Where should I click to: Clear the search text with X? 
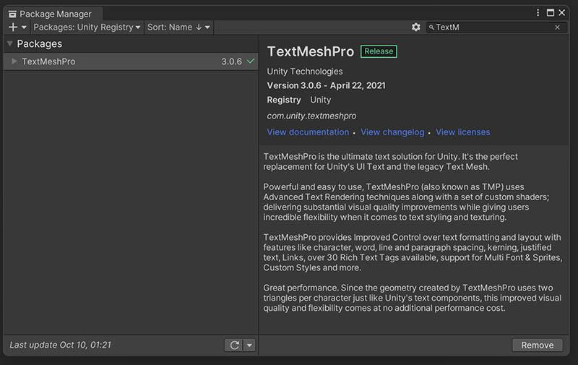point(557,27)
